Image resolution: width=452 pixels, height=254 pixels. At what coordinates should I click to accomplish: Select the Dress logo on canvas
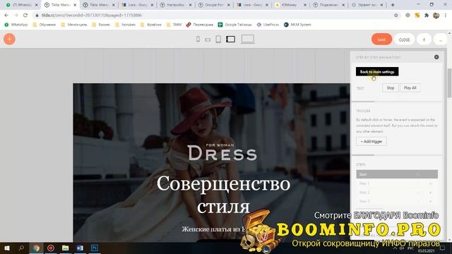(222, 153)
